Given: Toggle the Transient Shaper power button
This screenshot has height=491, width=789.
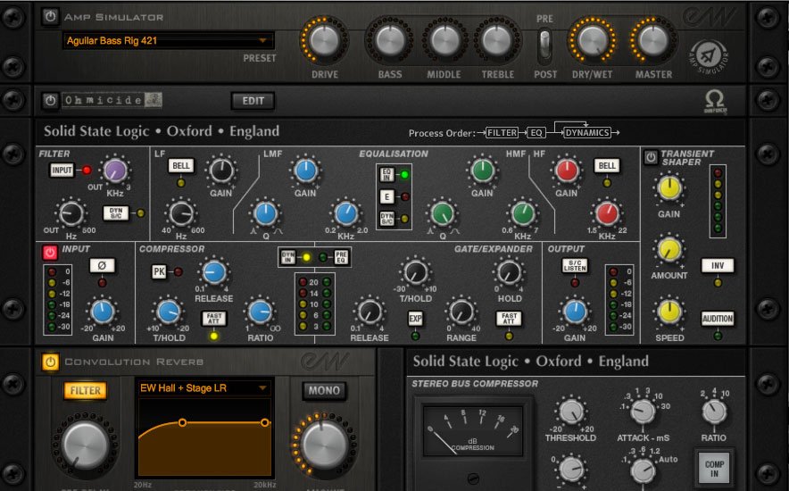Looking at the screenshot, I should 651,157.
